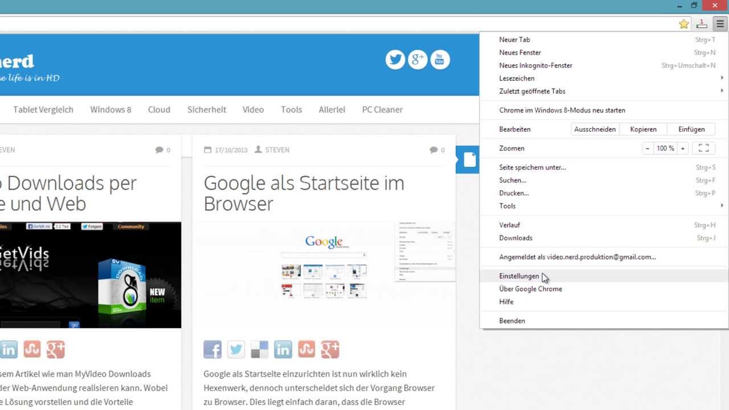Open Cloud nav link
This screenshot has width=729, height=410.
[159, 109]
